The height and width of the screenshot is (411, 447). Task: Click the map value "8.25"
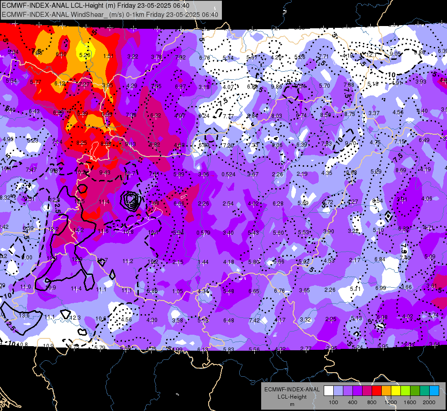(x=82, y=143)
